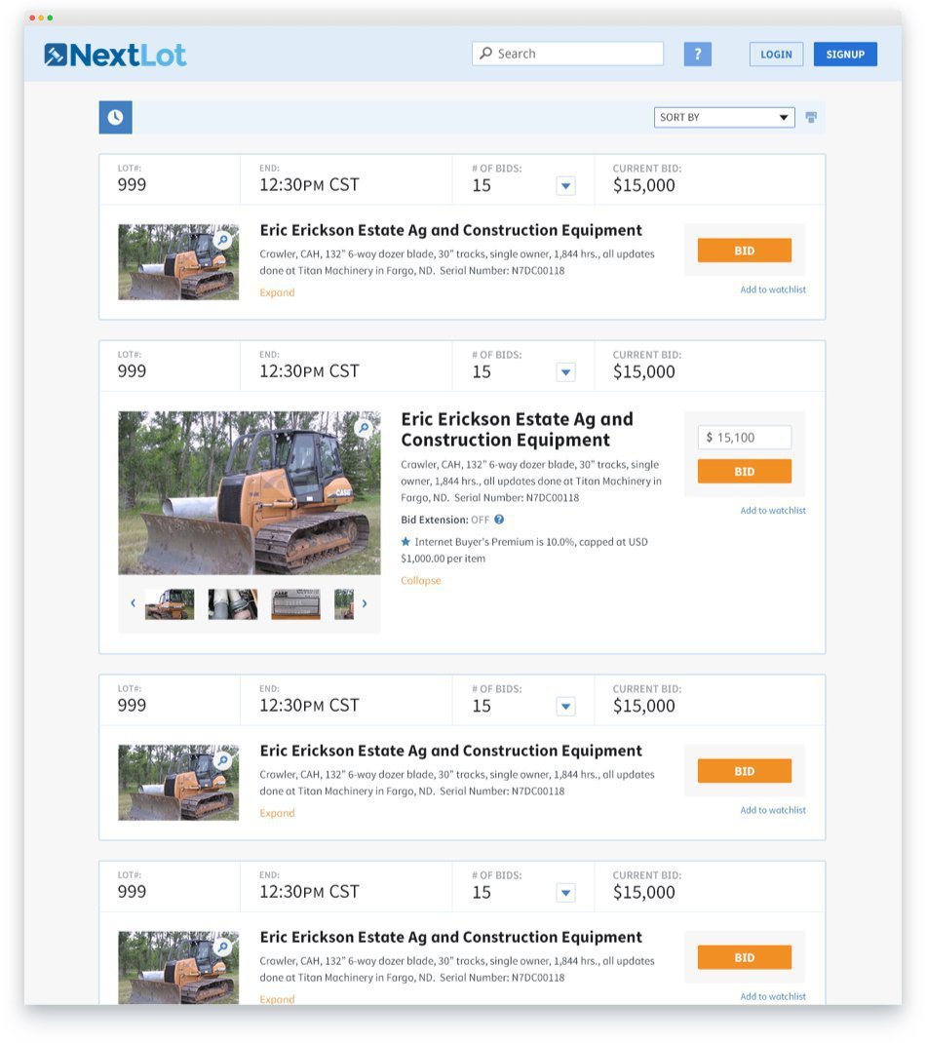Click the print icon next to Sort By
Screen dimensions: 926x1043
click(811, 117)
